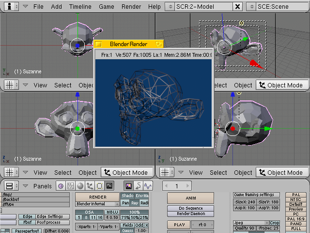Image resolution: width=310 pixels, height=233 pixels.
Task: Click the SCR:2-Model screen name field
Action: [x=203, y=6]
